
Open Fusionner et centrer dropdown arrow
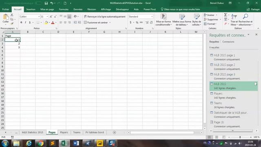click(x=110, y=22)
